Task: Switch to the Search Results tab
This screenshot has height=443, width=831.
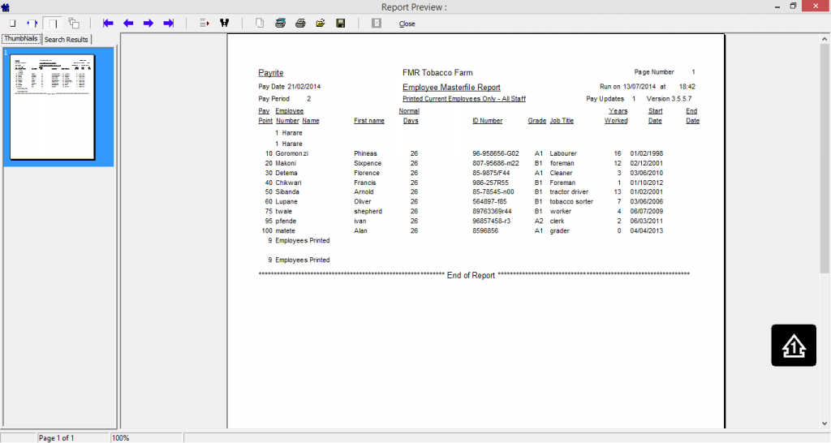Action: pos(67,39)
